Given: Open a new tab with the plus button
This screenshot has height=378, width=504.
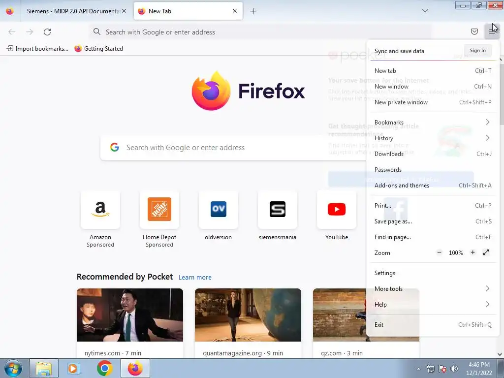Looking at the screenshot, I should point(253,11).
